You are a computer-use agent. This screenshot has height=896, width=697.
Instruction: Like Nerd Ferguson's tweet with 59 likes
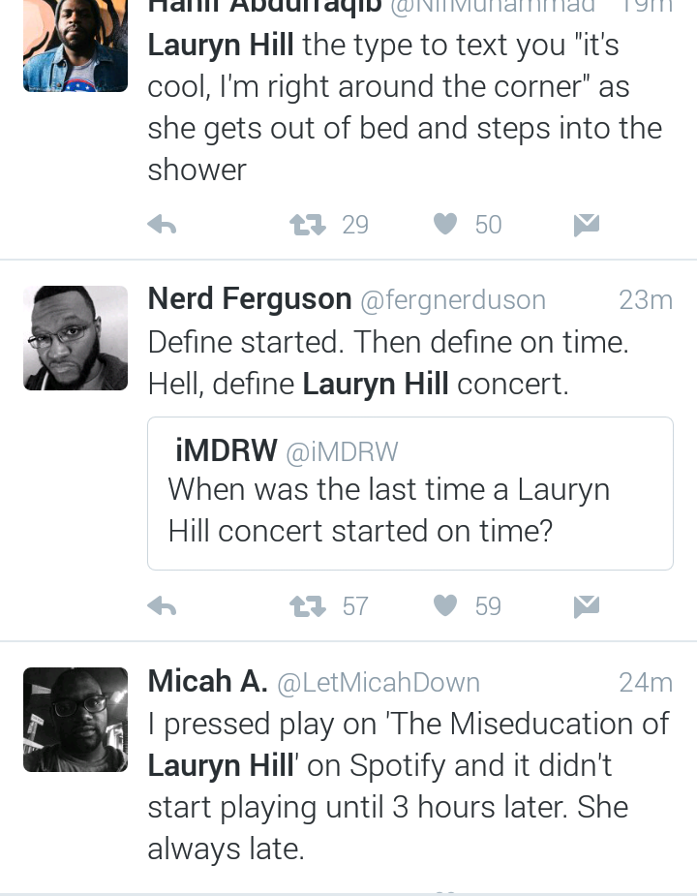pyautogui.click(x=445, y=605)
